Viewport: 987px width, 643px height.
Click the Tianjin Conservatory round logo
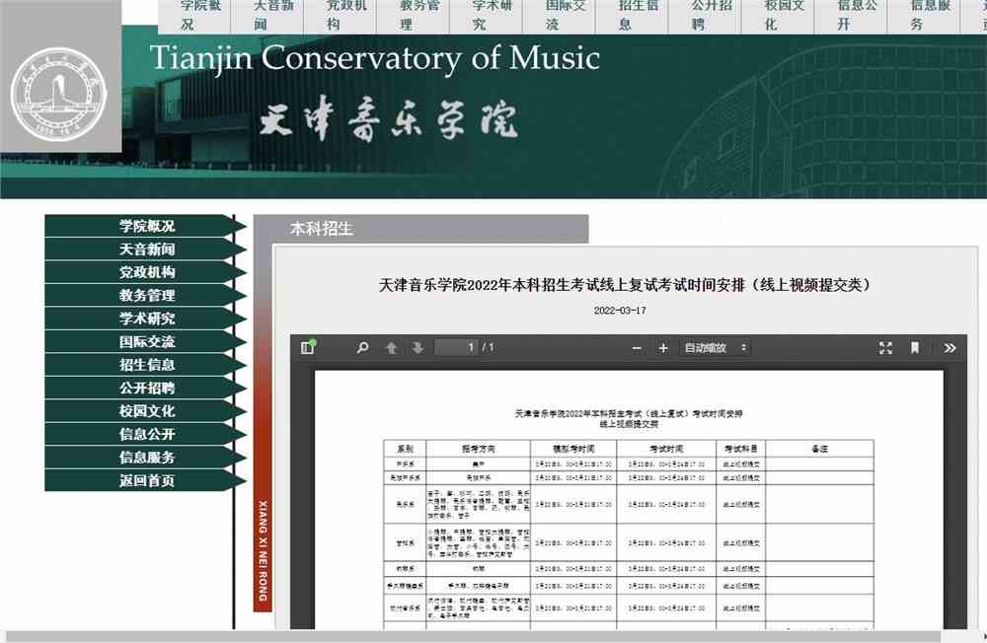tap(58, 93)
